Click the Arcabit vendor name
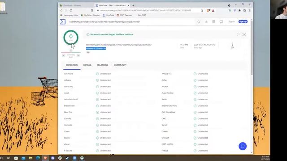Screen dimensions: 287x161 165,86
